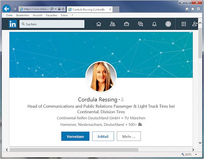Open the profile avatar menu in navbar
This screenshot has width=204, height=159.
point(168,24)
